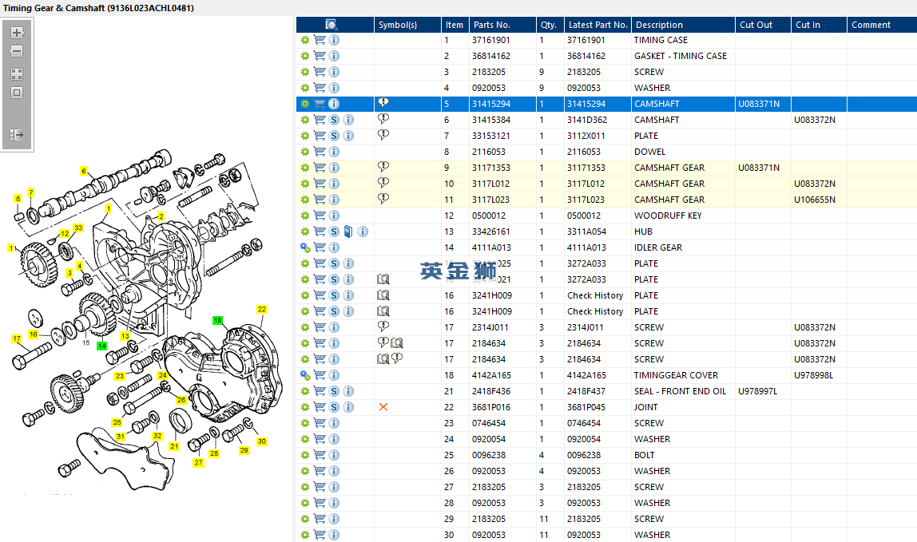Sort by Parts No. column header
Viewport: 917px width, 542px height.
[x=491, y=25]
